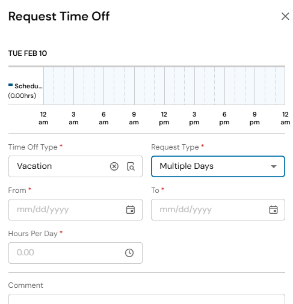Click the Scheduled legend color marker
The width and height of the screenshot is (293, 304).
coord(10,85)
